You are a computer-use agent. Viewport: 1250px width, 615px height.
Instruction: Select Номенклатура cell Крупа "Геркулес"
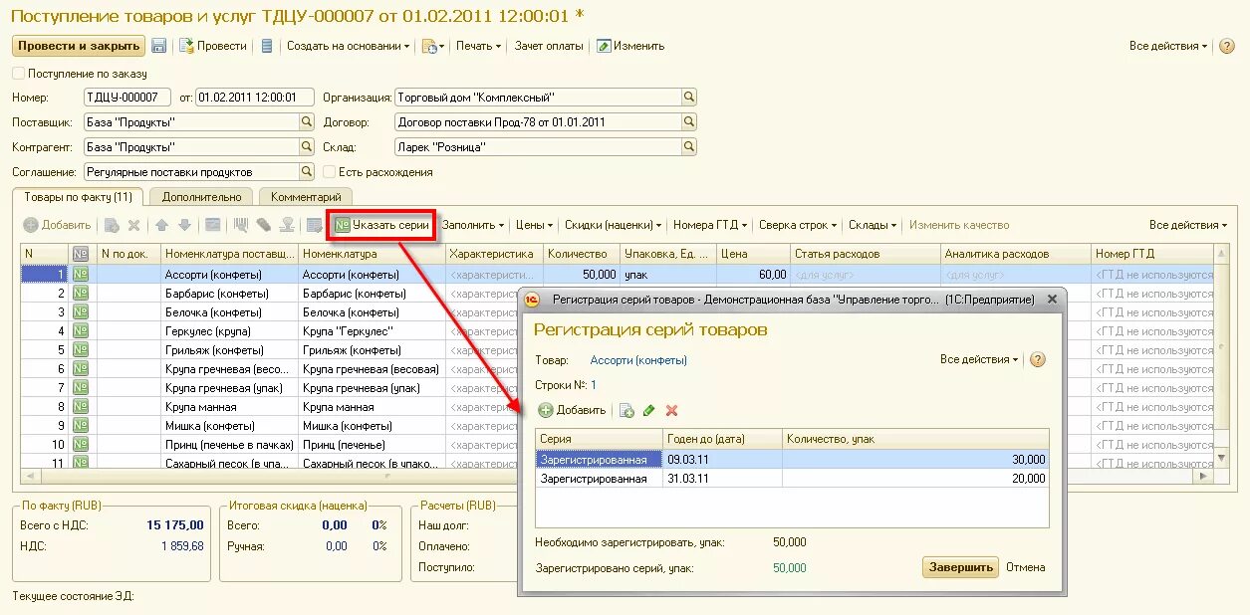pos(372,331)
